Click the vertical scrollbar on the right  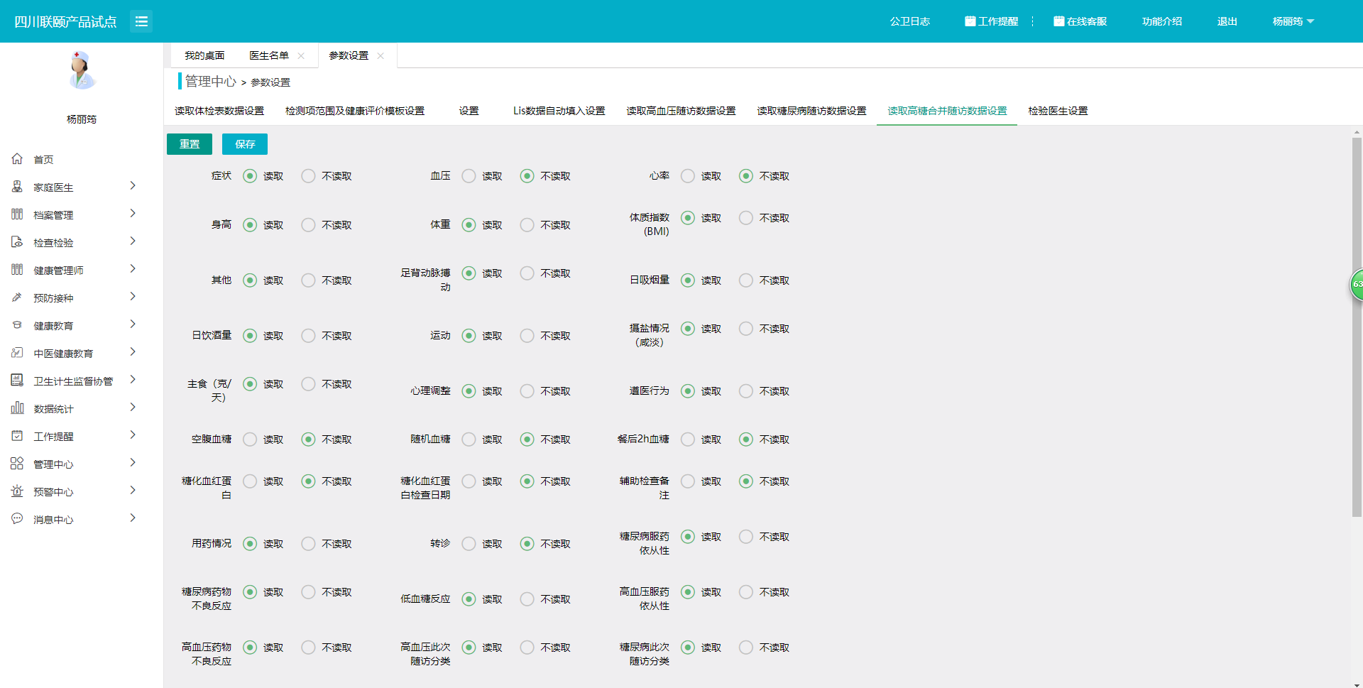(x=1357, y=327)
